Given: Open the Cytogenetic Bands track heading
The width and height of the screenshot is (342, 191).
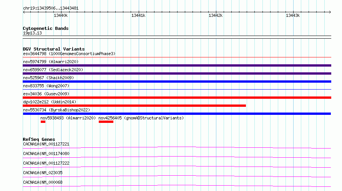Looking at the screenshot, I should (x=46, y=28).
